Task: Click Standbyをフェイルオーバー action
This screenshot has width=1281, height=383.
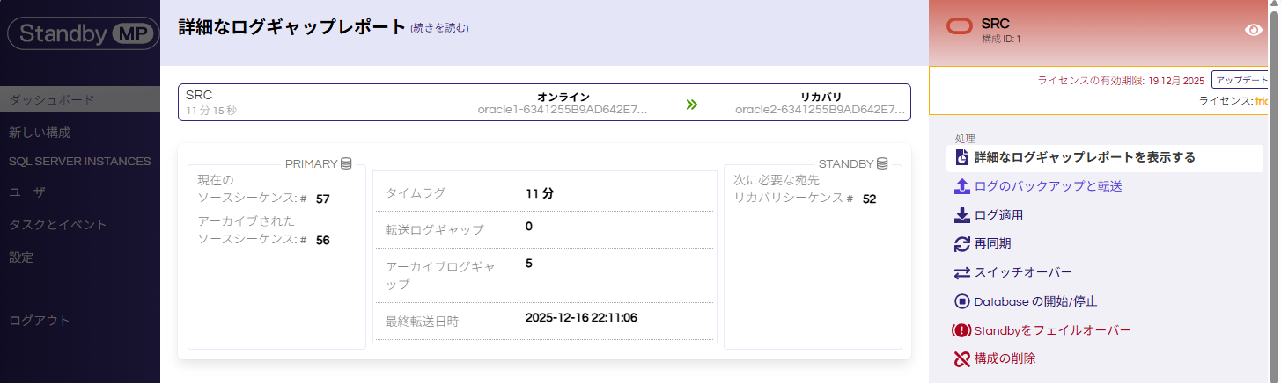Action: pyautogui.click(x=1053, y=330)
